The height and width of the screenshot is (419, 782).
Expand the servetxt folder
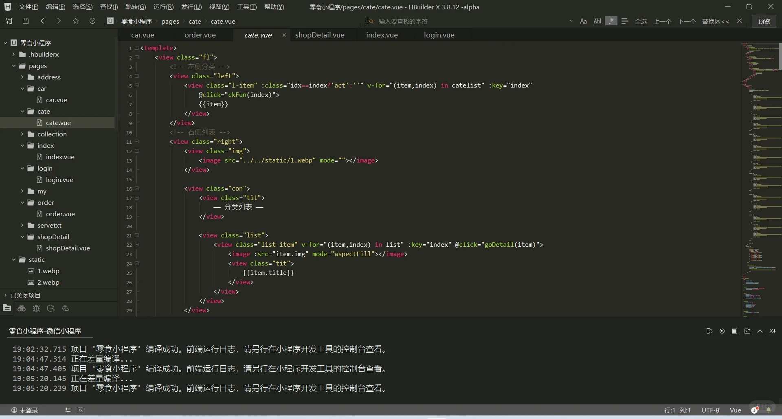tap(22, 225)
